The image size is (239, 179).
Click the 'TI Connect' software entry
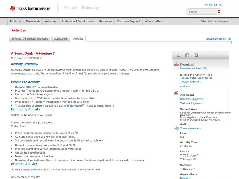click(x=188, y=169)
